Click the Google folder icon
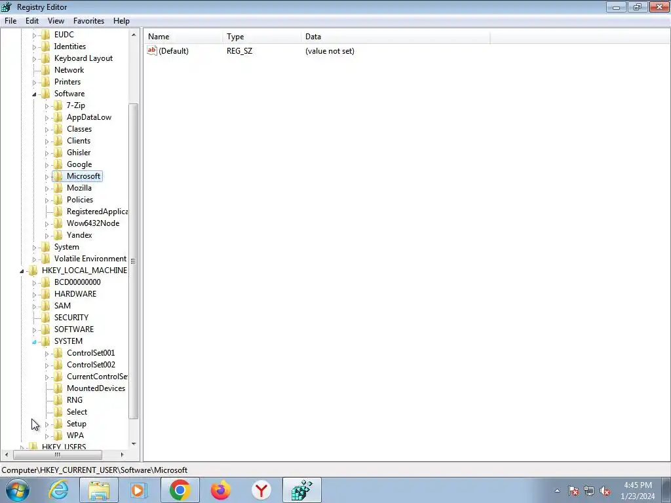This screenshot has width=671, height=503. (x=58, y=164)
